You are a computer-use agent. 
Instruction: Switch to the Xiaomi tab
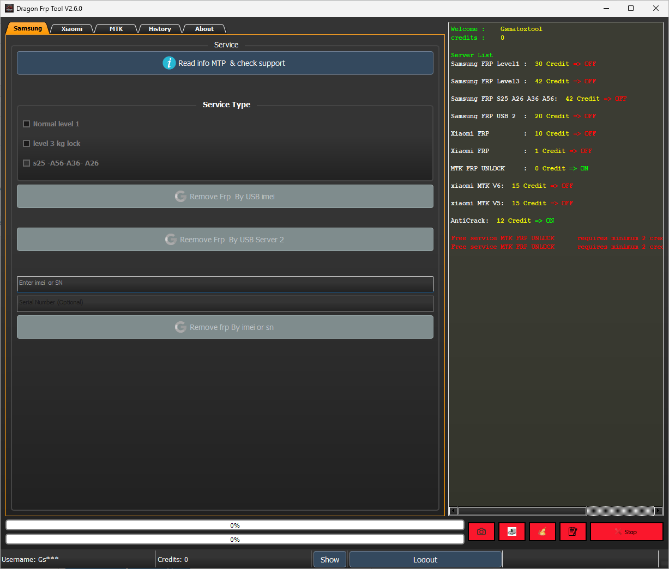click(72, 29)
